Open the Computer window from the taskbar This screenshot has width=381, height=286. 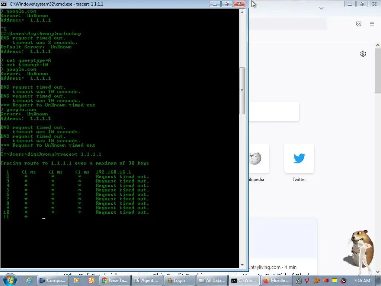pos(52,280)
